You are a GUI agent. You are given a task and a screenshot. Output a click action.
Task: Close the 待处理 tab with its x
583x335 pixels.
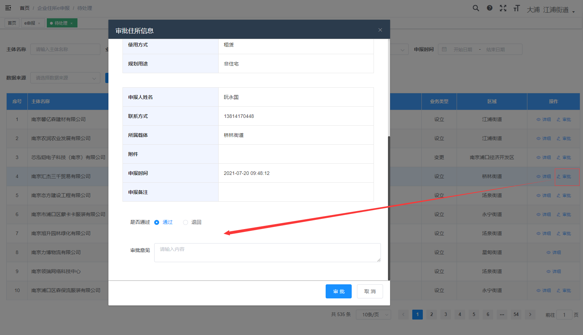point(71,23)
